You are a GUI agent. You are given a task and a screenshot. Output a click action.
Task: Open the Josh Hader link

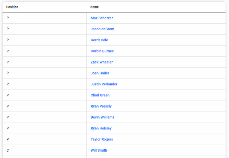[x=100, y=73]
